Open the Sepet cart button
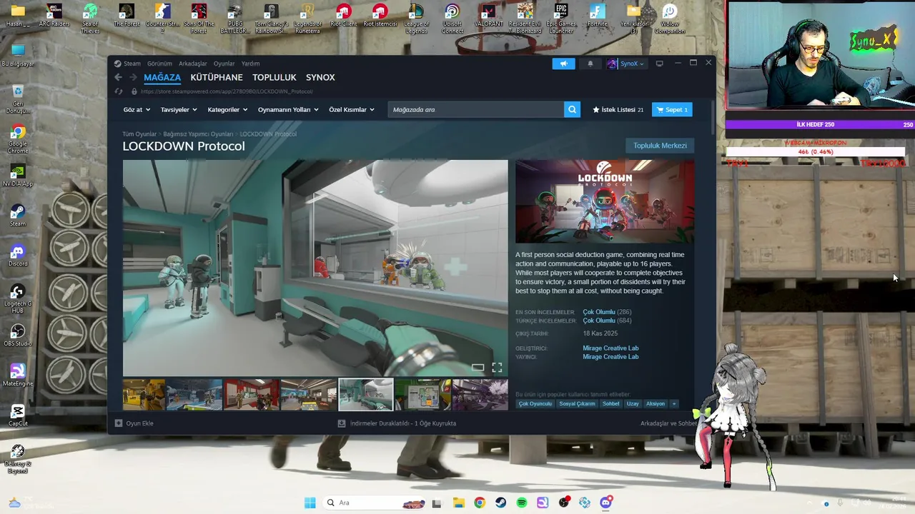Viewport: 915px width, 514px height. click(x=672, y=110)
